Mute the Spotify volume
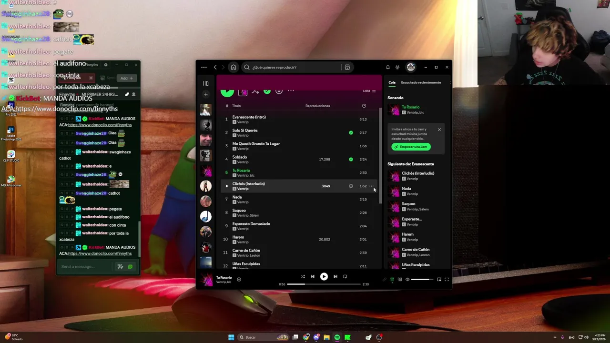 [x=407, y=280]
